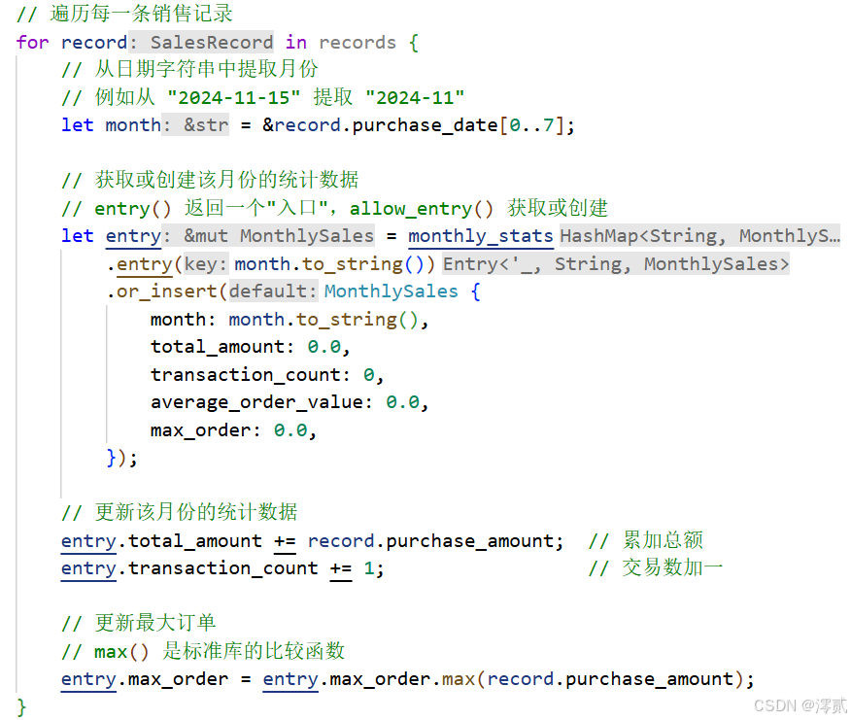The height and width of the screenshot is (720, 851).
Task: Click the closing brace of the for loop
Action: tap(21, 707)
